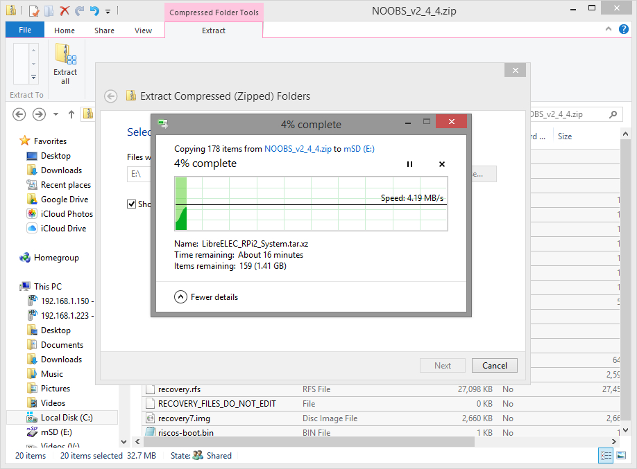637x469 pixels.
Task: Open Recent places in Favorites
Action: pos(66,185)
